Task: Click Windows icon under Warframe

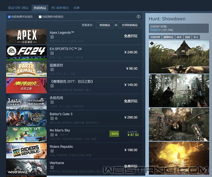Action: click(x=52, y=167)
